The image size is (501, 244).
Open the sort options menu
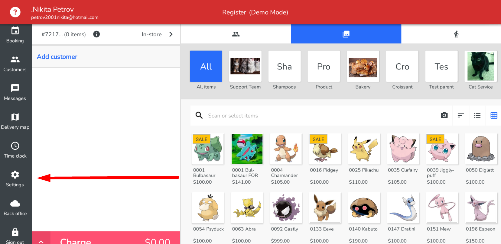tap(460, 115)
